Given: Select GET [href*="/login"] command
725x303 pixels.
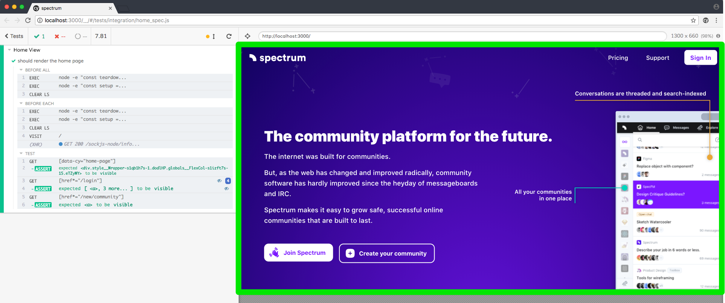Looking at the screenshot, I should (x=125, y=181).
